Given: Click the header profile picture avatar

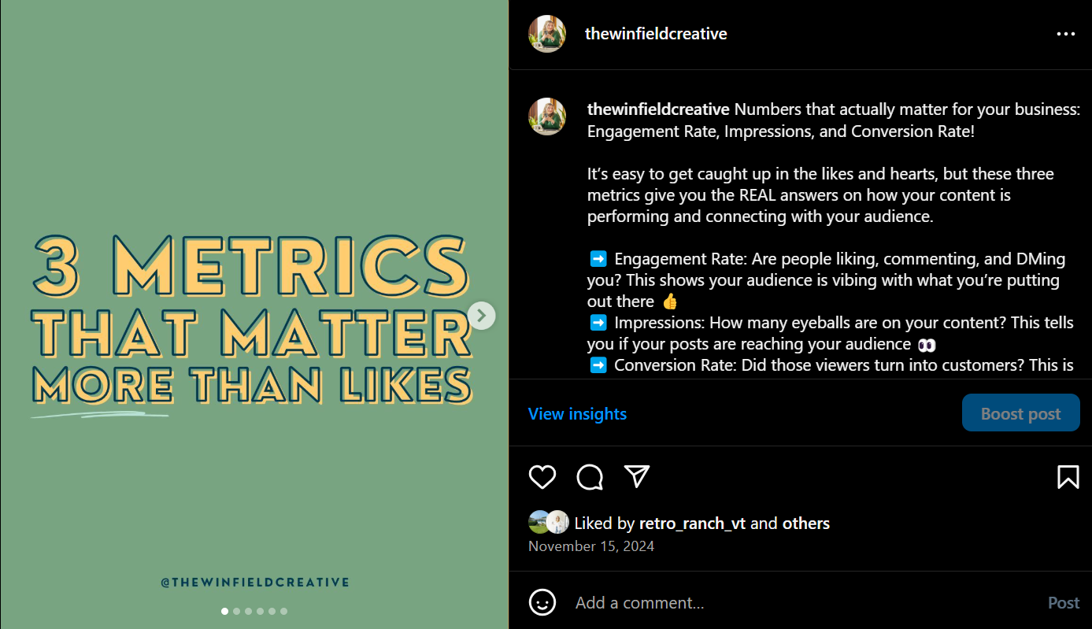Looking at the screenshot, I should point(547,34).
